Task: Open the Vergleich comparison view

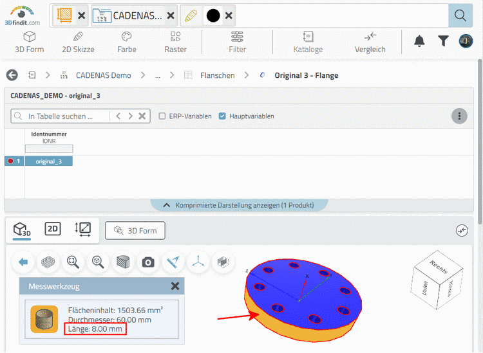Action: 370,42
